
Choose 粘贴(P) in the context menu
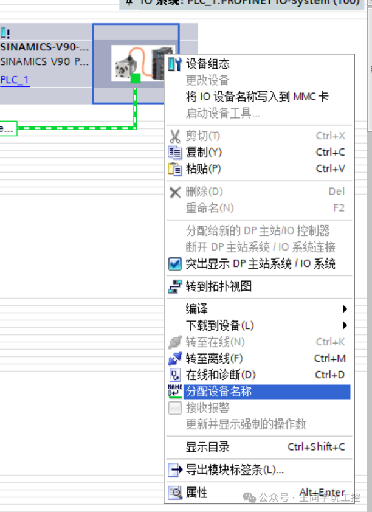pos(259,169)
